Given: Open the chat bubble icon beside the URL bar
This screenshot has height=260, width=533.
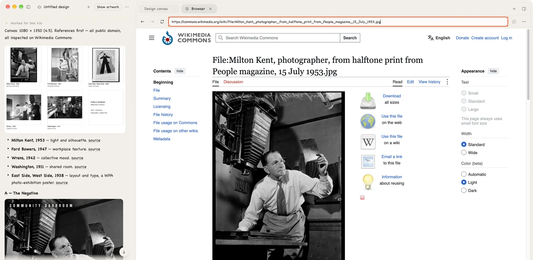Looking at the screenshot, I should [514, 22].
